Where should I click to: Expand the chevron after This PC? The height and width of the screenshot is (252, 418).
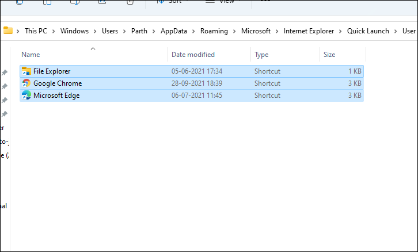(x=54, y=31)
